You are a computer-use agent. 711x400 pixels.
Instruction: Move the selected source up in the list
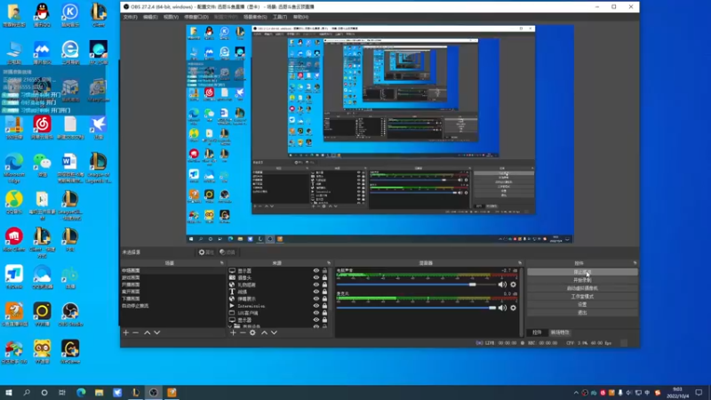[x=264, y=332]
